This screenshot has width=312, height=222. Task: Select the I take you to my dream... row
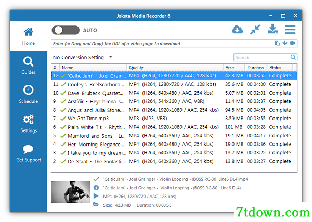pos(174,153)
